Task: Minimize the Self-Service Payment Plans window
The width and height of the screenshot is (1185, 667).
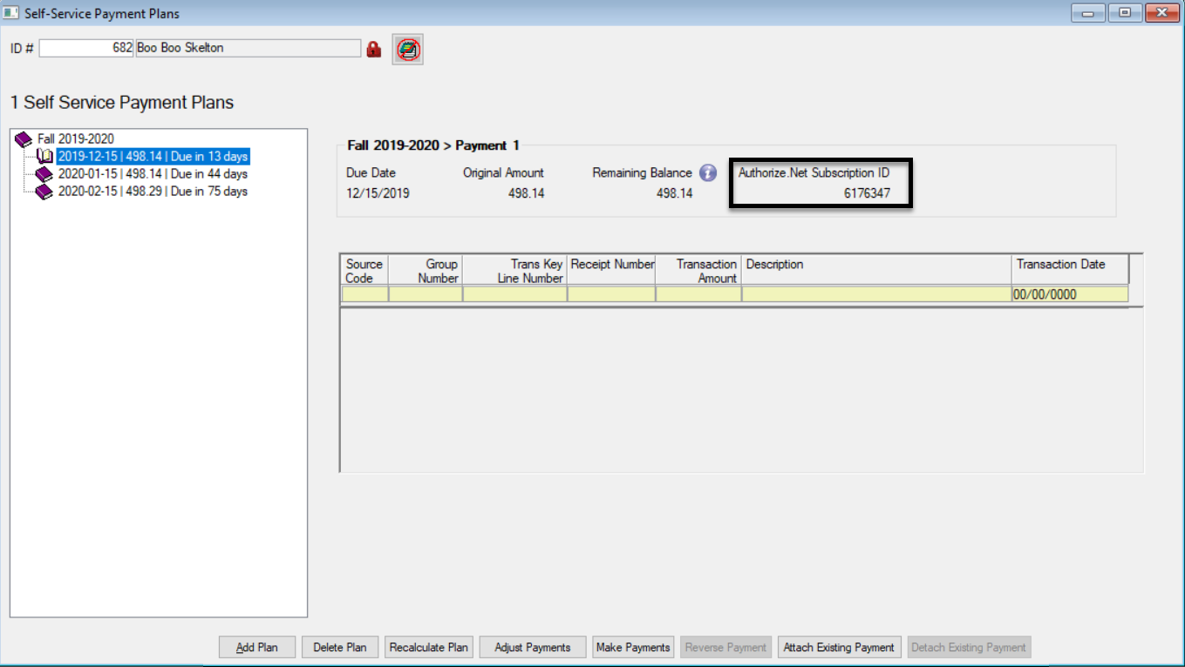Action: [x=1088, y=13]
